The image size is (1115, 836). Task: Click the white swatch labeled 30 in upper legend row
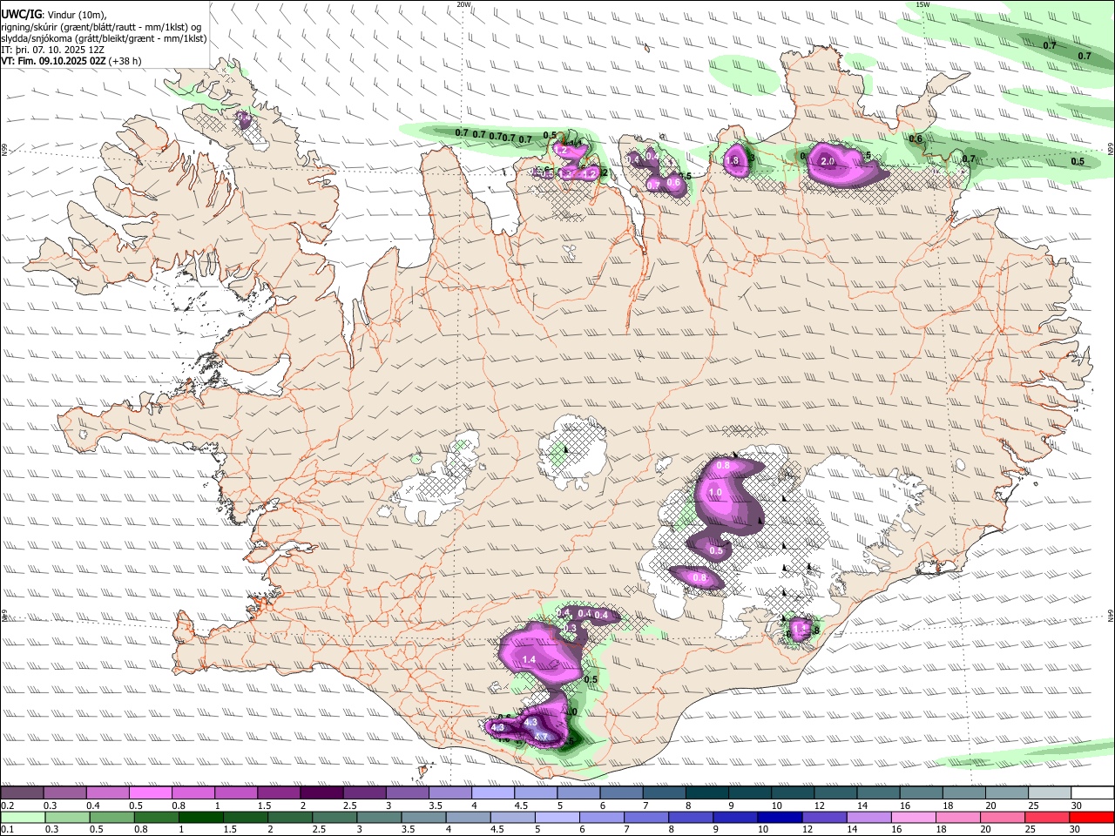click(1092, 793)
